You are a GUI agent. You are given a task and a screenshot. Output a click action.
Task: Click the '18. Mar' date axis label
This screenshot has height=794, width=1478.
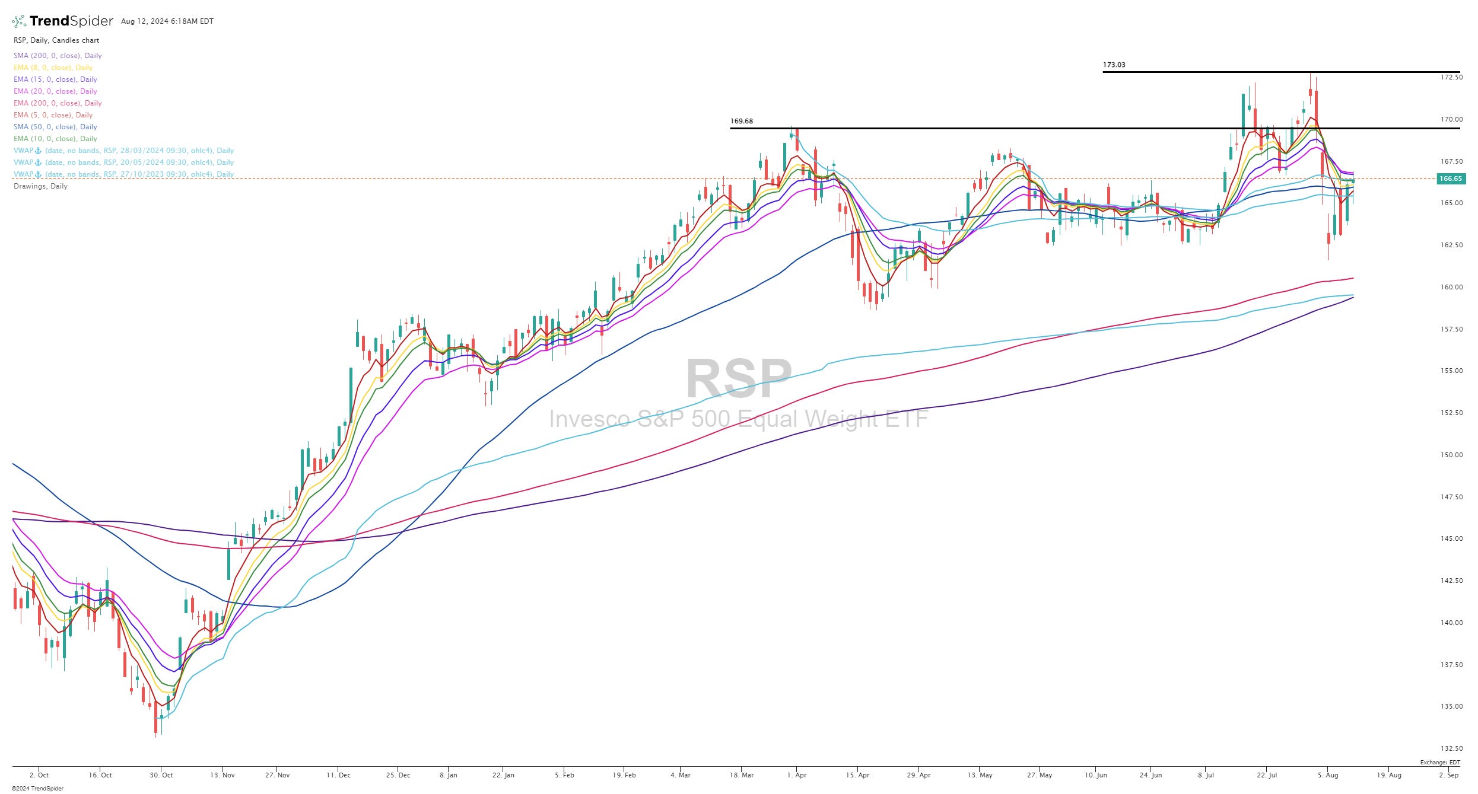pos(742,775)
